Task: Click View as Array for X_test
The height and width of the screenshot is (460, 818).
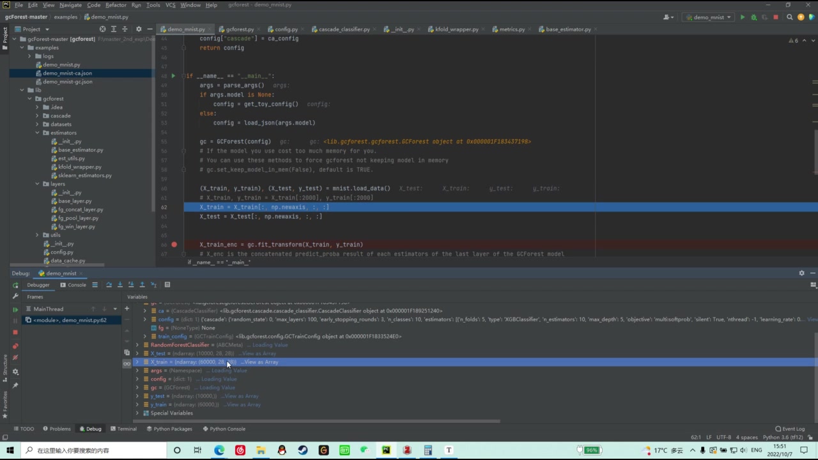Action: click(x=259, y=353)
